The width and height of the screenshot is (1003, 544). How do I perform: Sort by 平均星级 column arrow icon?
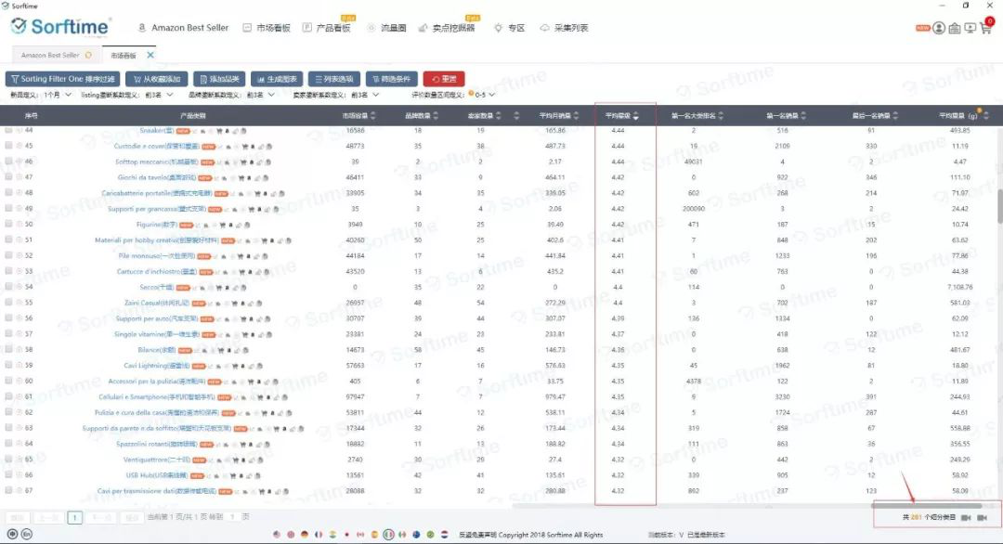click(636, 116)
